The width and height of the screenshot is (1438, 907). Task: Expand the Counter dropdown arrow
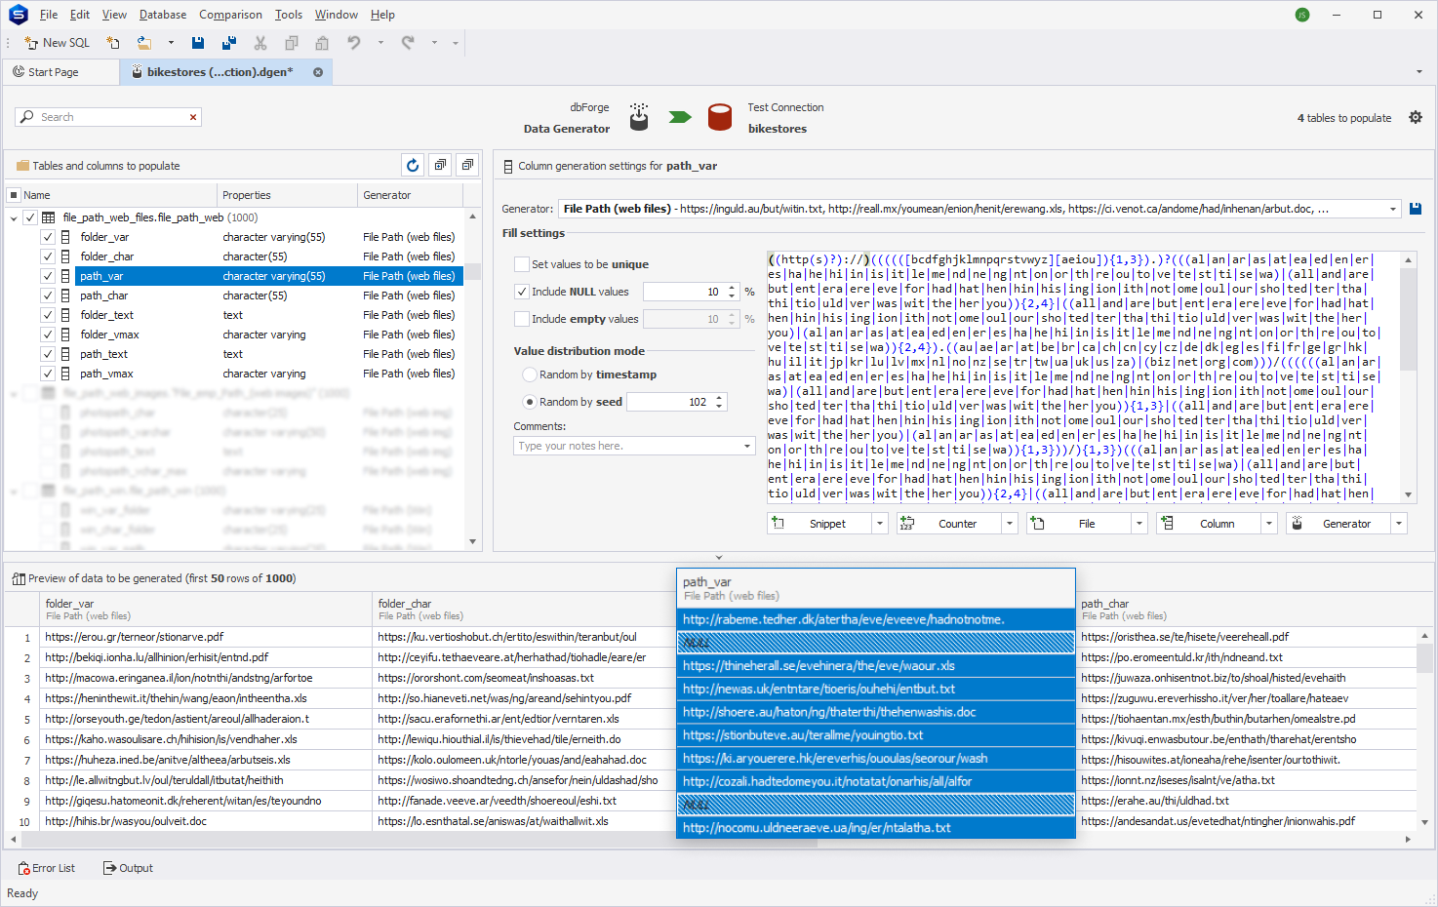(x=1010, y=524)
